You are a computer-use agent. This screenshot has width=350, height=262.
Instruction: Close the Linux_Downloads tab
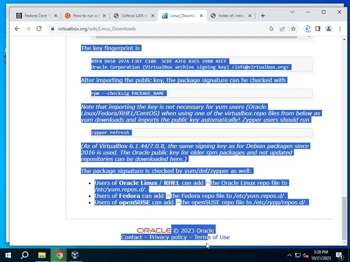point(201,16)
